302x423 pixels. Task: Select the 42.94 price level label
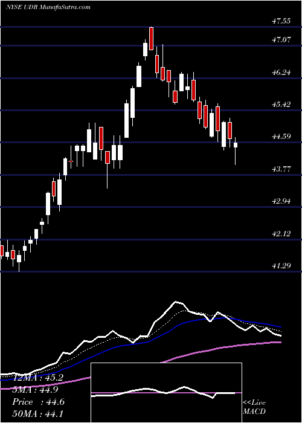click(281, 201)
